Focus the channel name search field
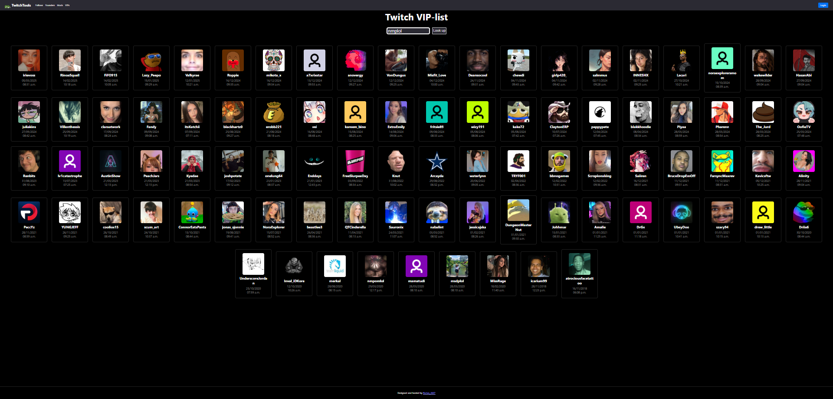833x399 pixels. click(408, 31)
